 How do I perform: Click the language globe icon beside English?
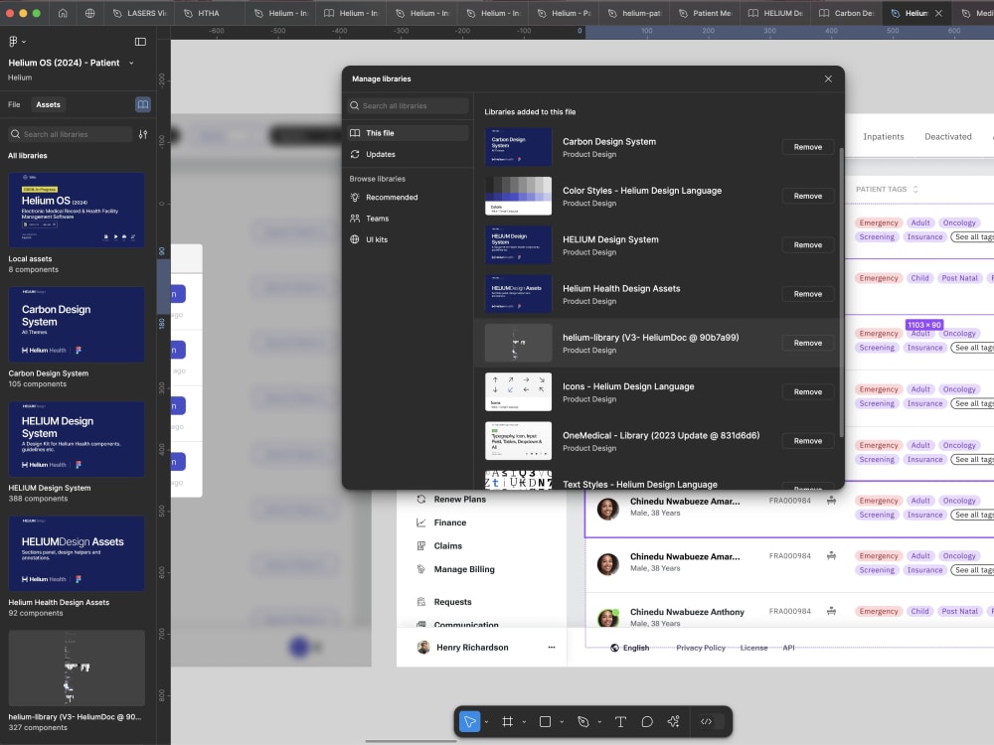(x=614, y=648)
